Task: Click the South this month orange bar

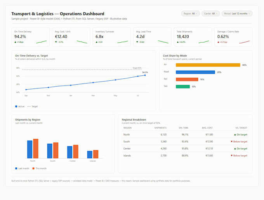Action: click(x=56, y=150)
